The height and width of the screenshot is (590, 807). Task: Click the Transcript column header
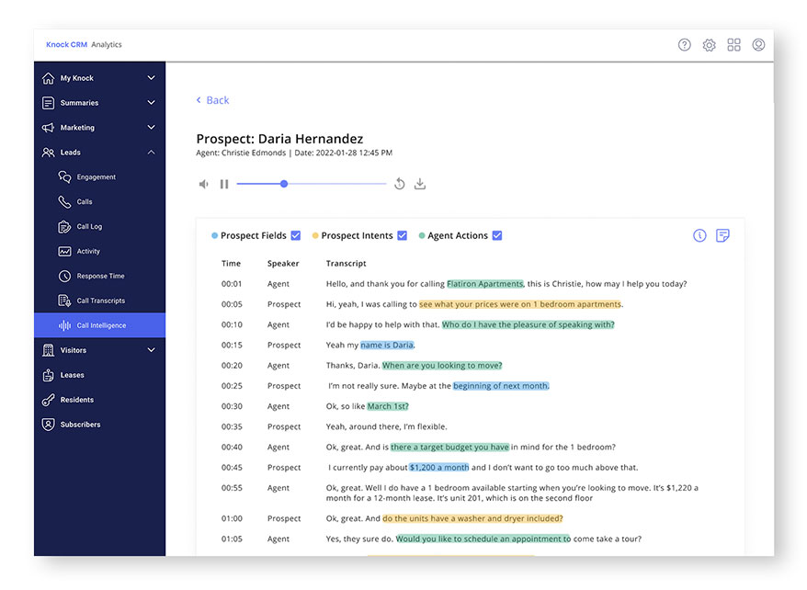(346, 264)
